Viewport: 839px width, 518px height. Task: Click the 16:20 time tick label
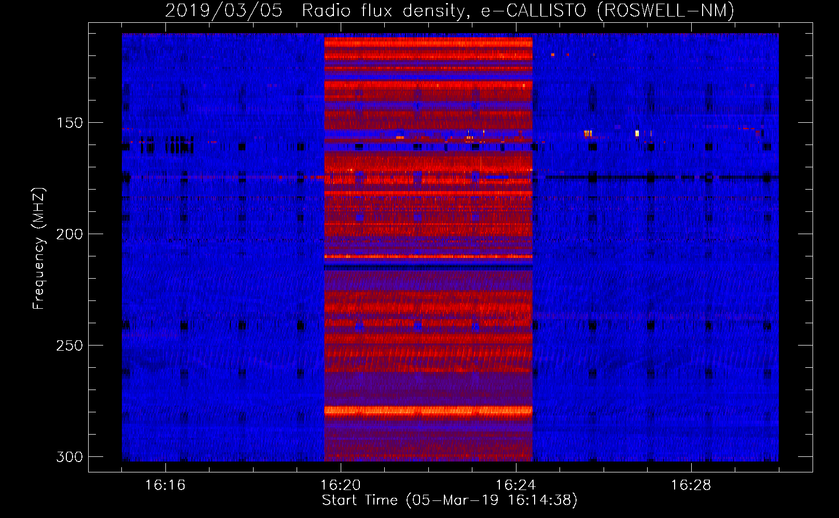(x=340, y=485)
